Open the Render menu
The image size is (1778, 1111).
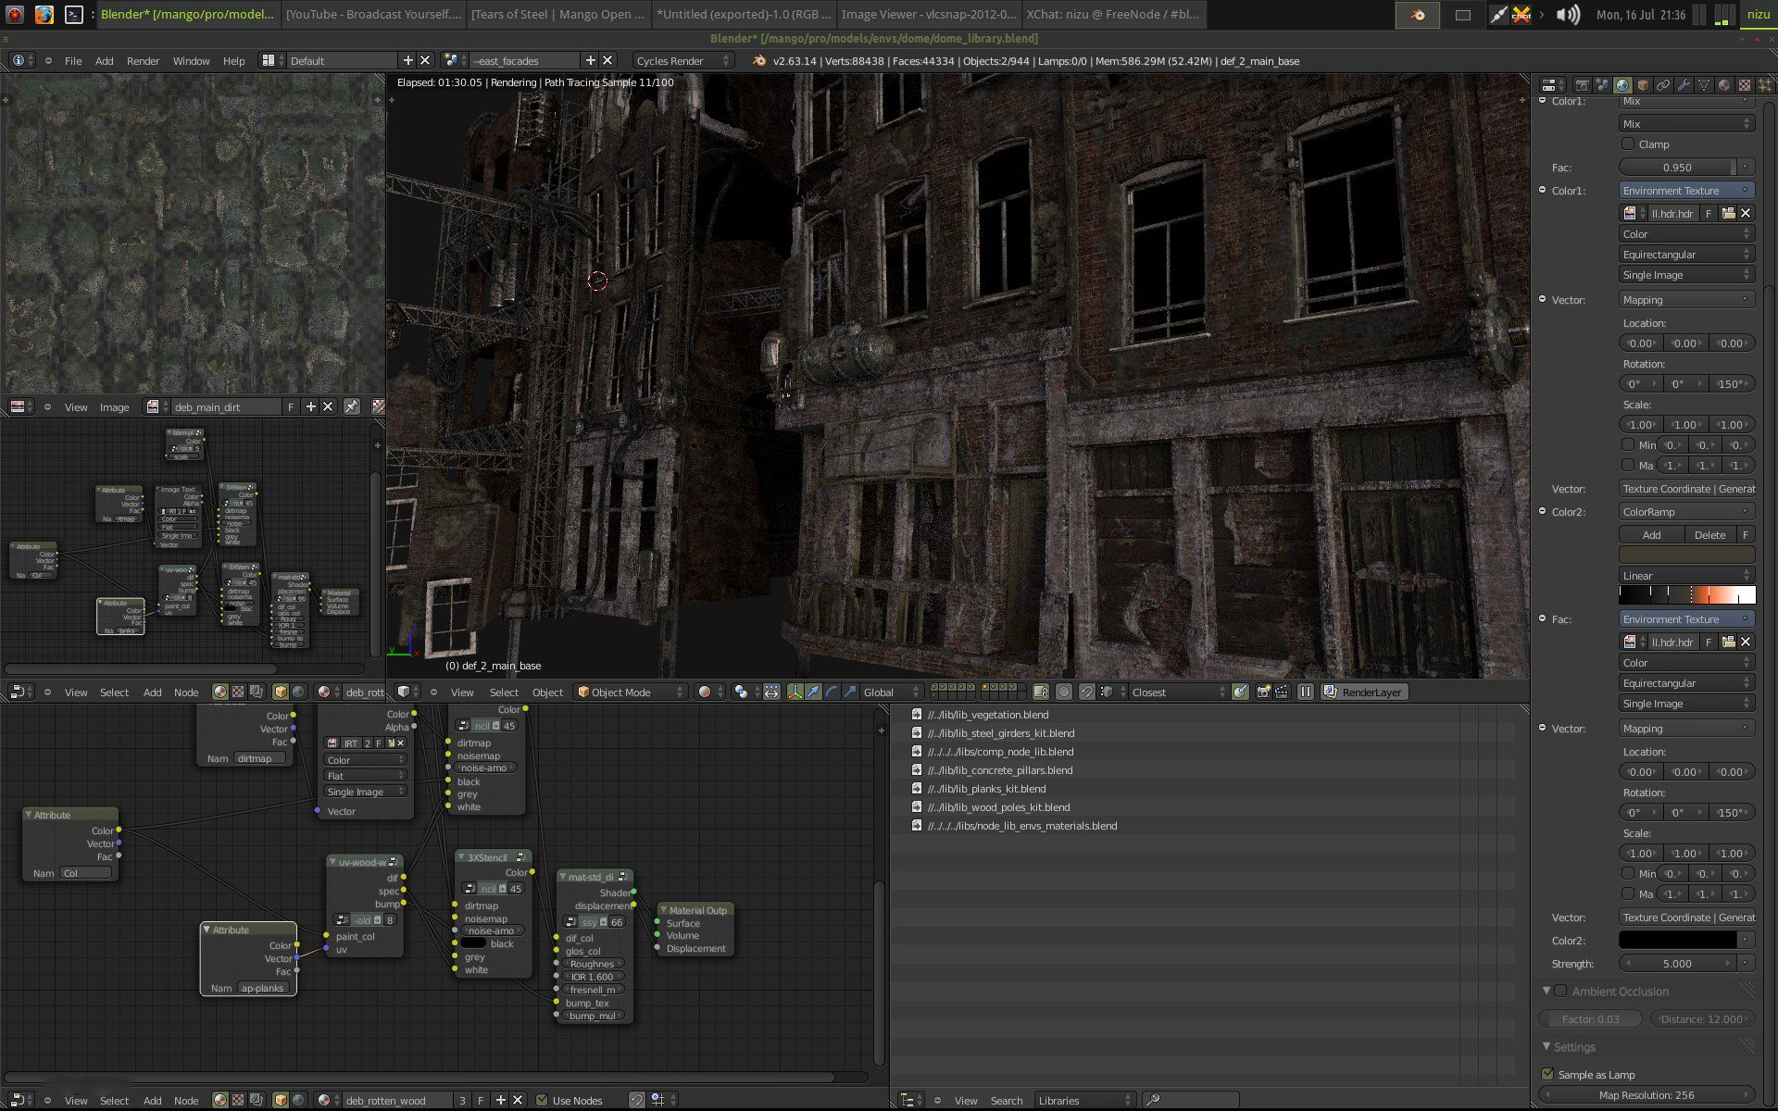[x=143, y=60]
